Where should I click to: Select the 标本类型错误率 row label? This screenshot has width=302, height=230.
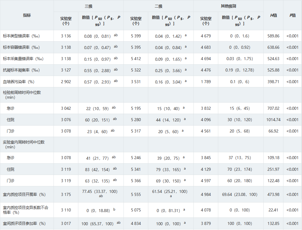(22, 36)
